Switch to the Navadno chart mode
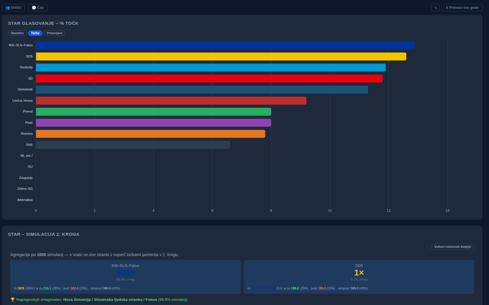Viewport: 489px width, 305px height. tap(17, 33)
